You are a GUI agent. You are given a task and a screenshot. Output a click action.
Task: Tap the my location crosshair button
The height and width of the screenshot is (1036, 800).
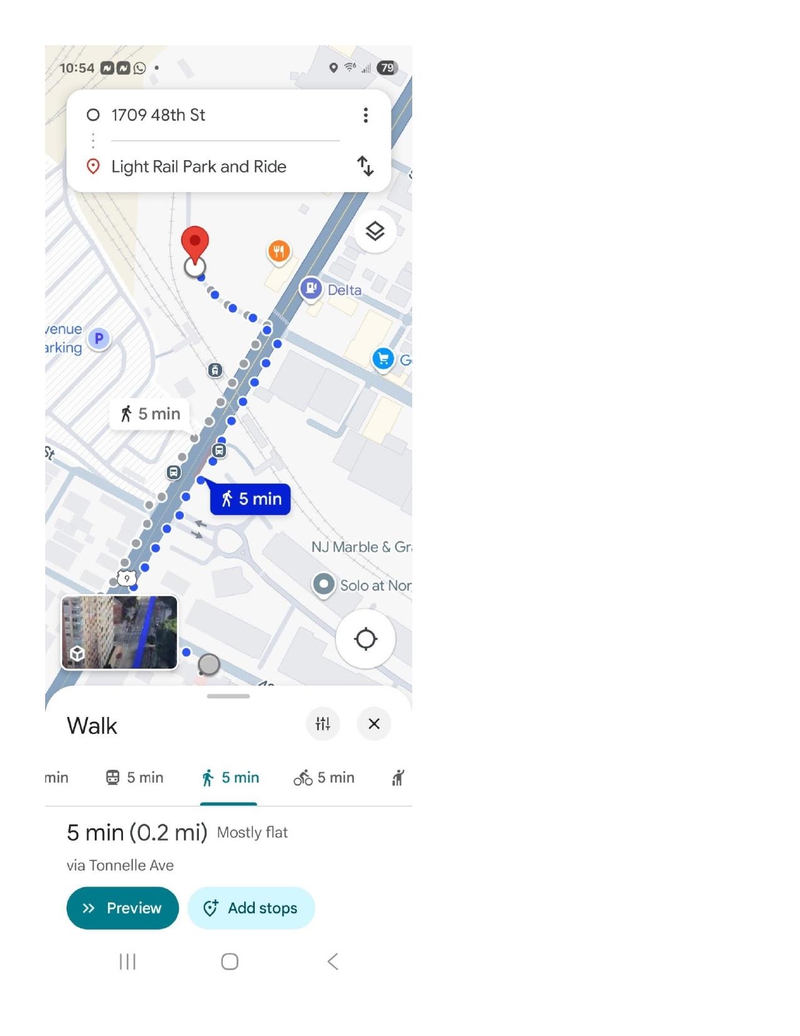coord(365,639)
